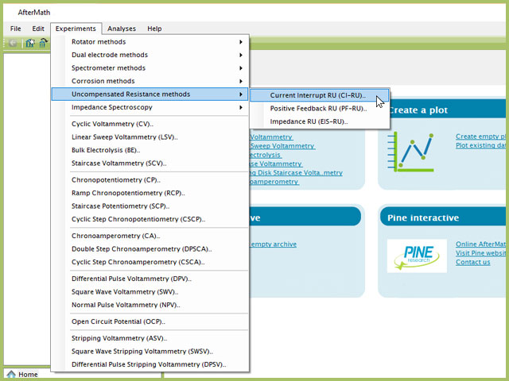Click the Plot existing data link
Viewport: 509px width, 381px height.
coord(480,145)
